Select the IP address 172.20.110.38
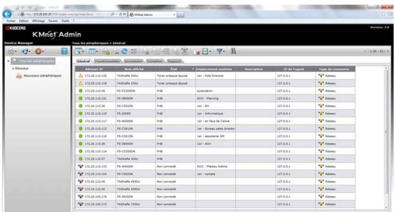This screenshot has width=394, height=212. point(95,106)
